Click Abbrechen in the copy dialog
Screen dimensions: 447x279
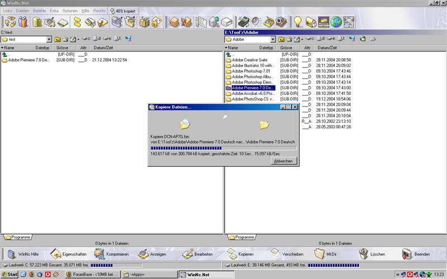283,161
